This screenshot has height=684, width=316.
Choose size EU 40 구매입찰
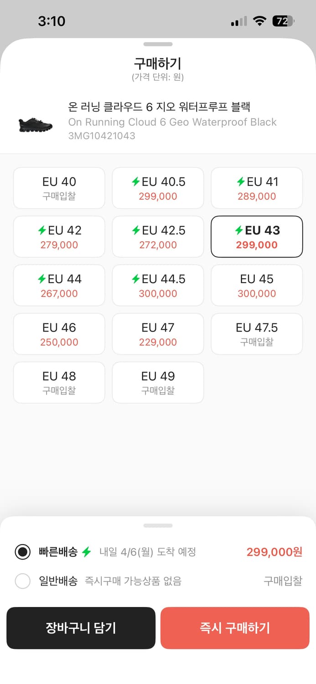click(x=59, y=188)
